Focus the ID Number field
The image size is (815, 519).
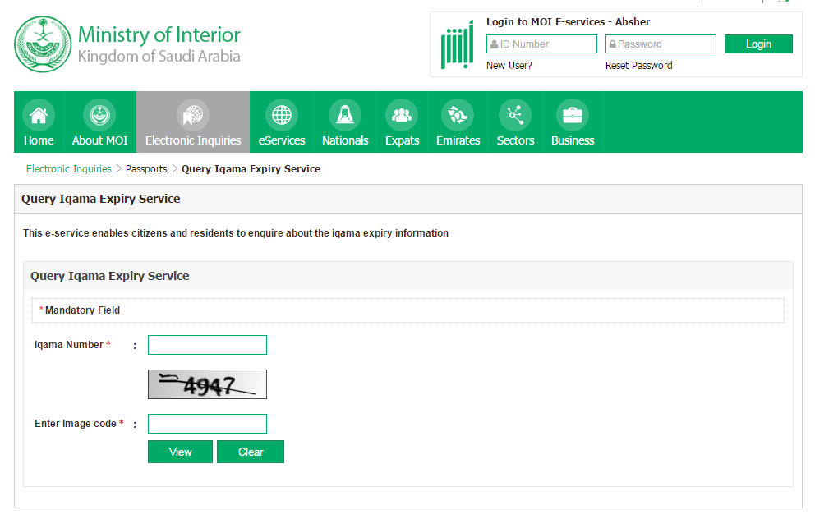(541, 44)
